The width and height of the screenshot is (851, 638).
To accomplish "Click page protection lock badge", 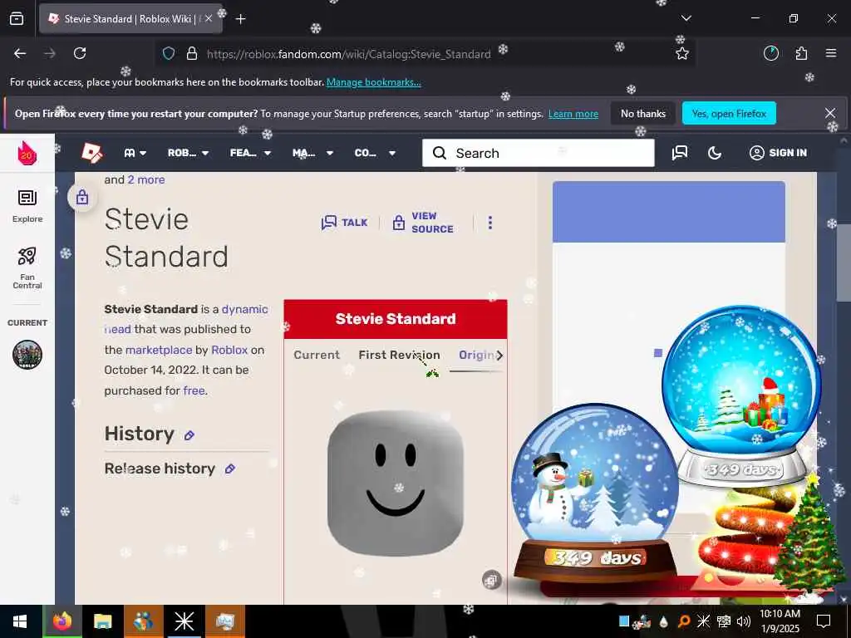I will (82, 197).
